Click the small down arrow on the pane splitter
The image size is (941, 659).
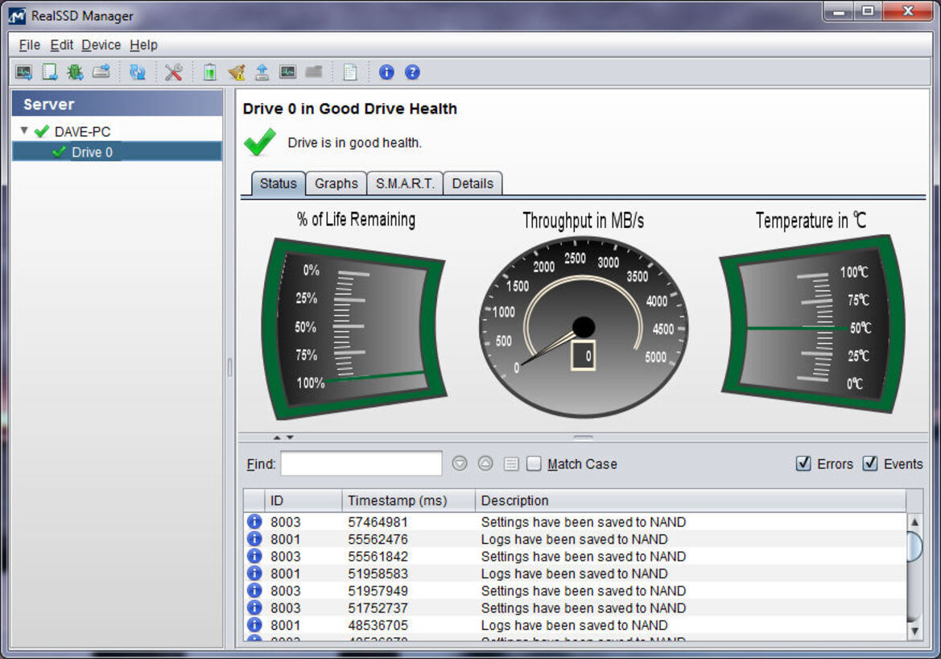[x=290, y=437]
